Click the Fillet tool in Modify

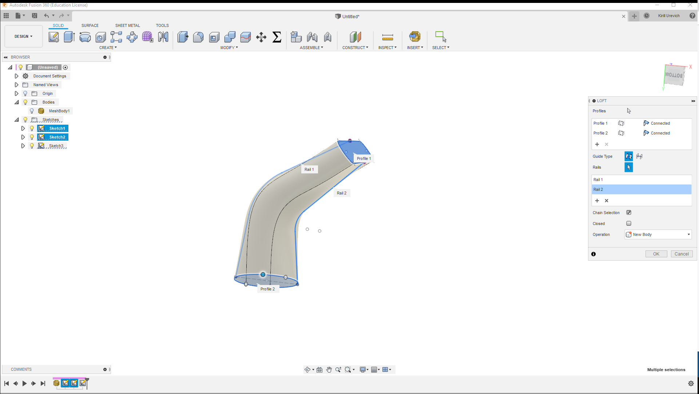(x=198, y=37)
